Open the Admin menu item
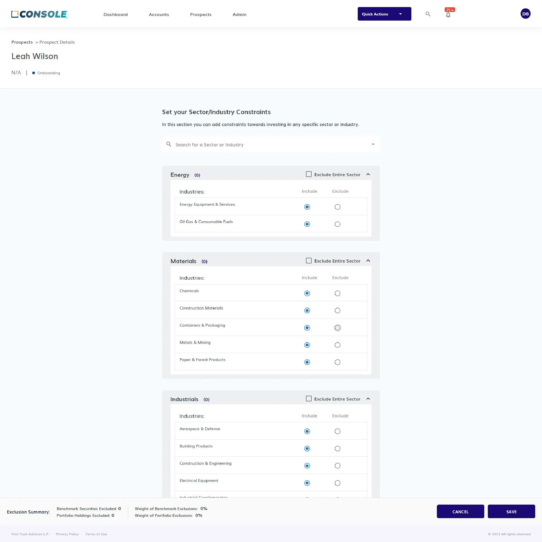 [x=239, y=14]
